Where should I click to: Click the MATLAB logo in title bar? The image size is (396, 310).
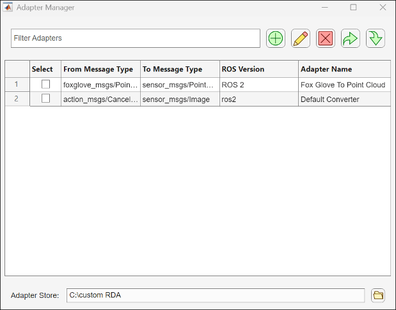coord(8,7)
